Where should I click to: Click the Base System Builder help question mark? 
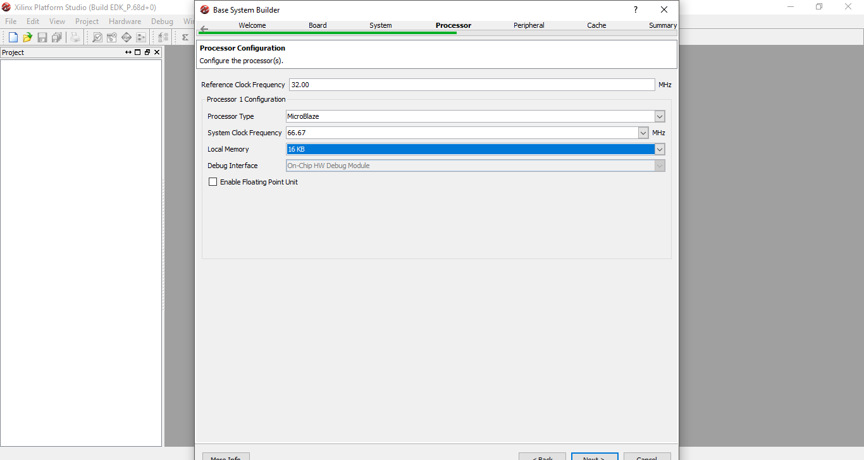click(636, 9)
